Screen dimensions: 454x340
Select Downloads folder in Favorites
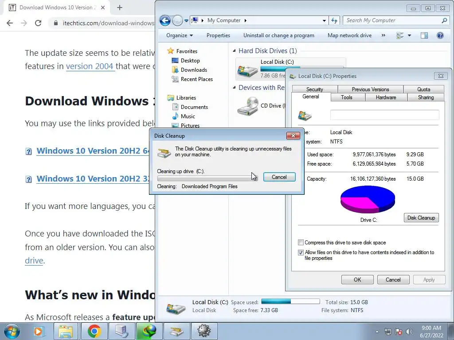point(194,70)
